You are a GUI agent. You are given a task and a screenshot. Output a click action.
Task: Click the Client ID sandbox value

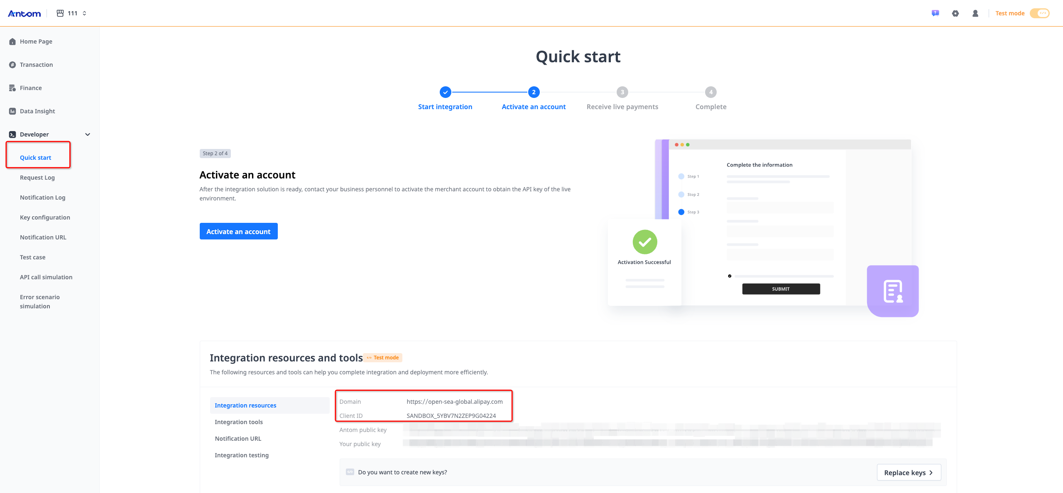pos(451,416)
